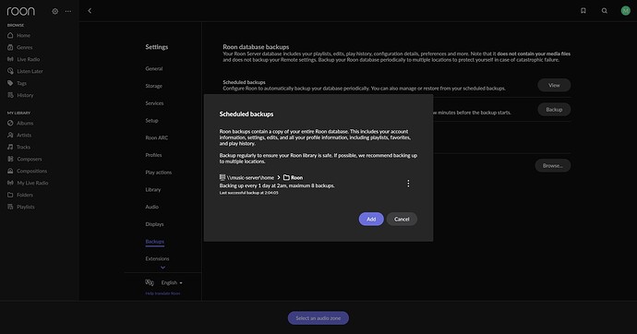Click the Tags icon in sidebar
637x334 pixels.
pos(10,83)
